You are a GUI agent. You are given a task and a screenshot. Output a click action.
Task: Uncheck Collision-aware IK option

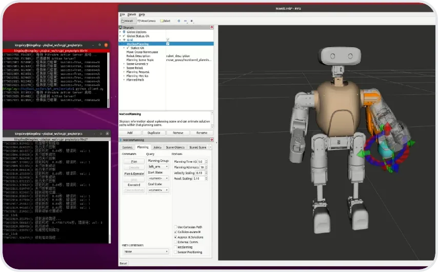(175, 232)
